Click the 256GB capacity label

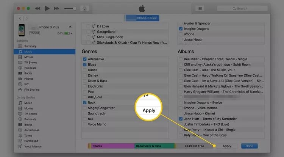click(34, 33)
